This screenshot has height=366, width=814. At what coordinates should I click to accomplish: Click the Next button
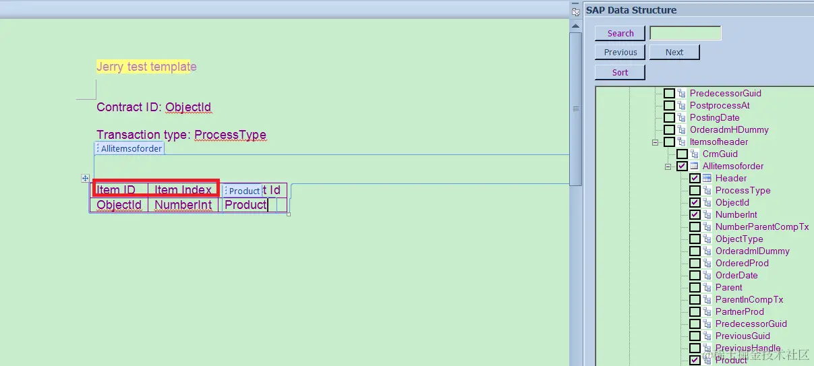(674, 52)
